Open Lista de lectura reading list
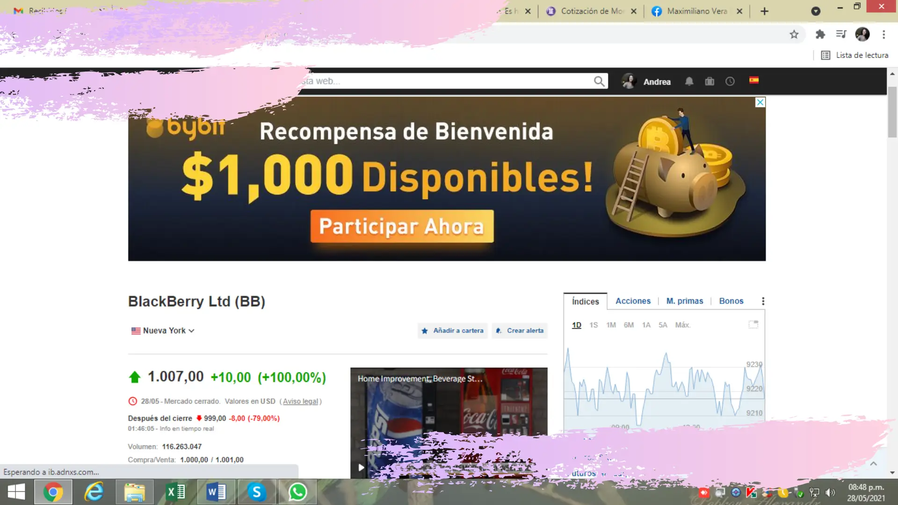The width and height of the screenshot is (898, 505). 855,55
